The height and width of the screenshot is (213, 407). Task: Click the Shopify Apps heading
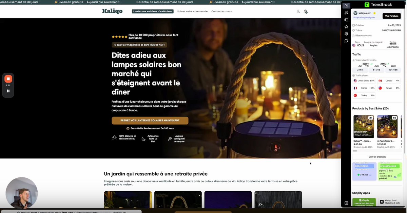pos(361,193)
